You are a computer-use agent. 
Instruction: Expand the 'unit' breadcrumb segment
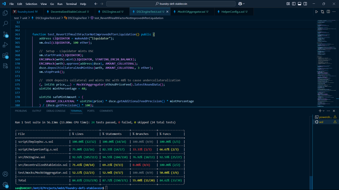tap(25, 18)
